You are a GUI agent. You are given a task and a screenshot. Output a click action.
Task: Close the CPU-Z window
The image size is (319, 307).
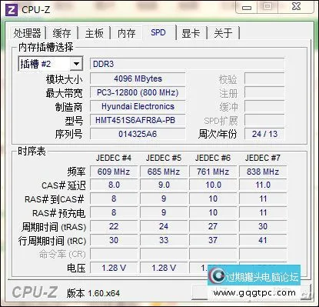(296, 7)
